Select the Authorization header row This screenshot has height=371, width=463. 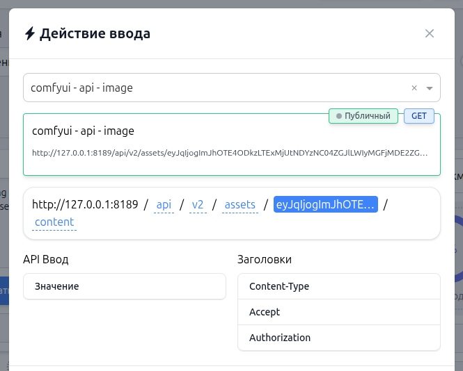339,338
